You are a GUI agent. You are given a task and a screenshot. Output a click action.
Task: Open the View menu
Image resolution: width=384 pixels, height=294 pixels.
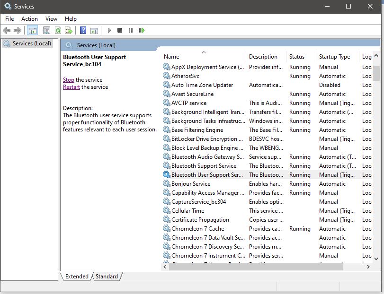point(51,19)
